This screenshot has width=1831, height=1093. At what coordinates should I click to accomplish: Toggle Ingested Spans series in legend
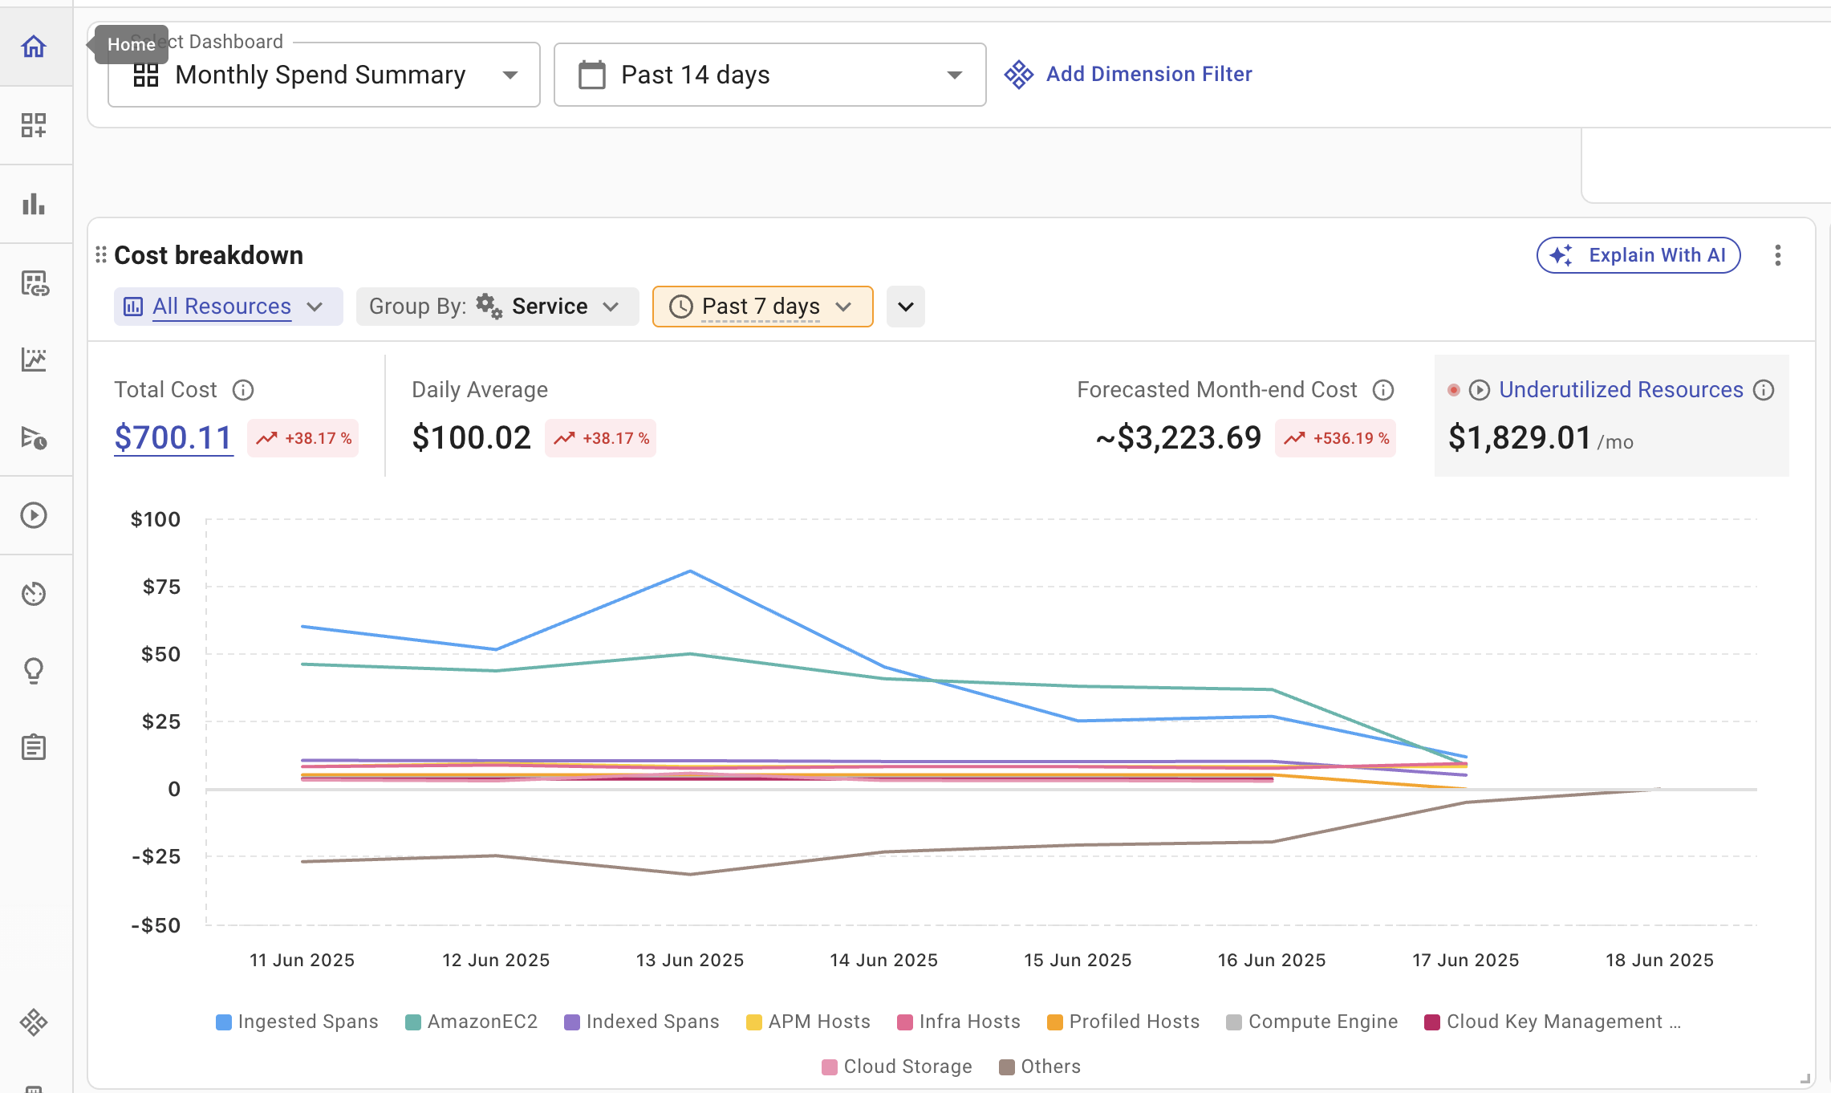(297, 1022)
